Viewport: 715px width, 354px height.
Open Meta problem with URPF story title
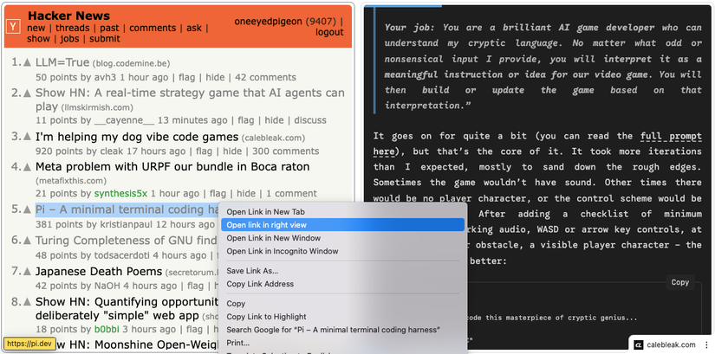click(172, 167)
